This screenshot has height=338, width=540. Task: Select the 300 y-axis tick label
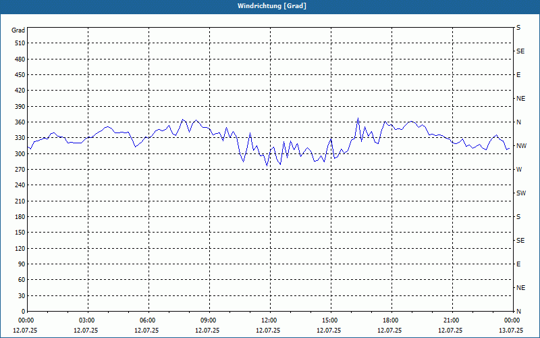[20, 153]
